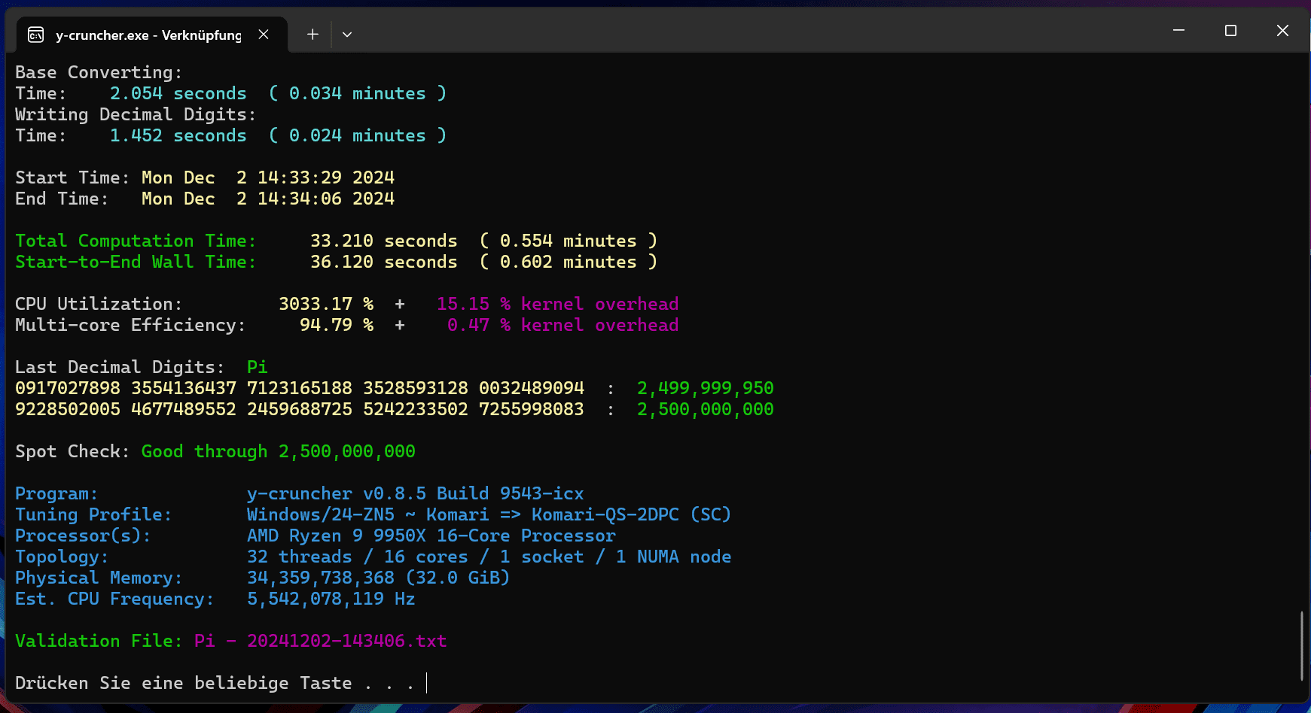The image size is (1311, 713).
Task: Click Physical Memory '34,359,738,368 (32.0 GiB)'
Action: pyautogui.click(x=379, y=578)
